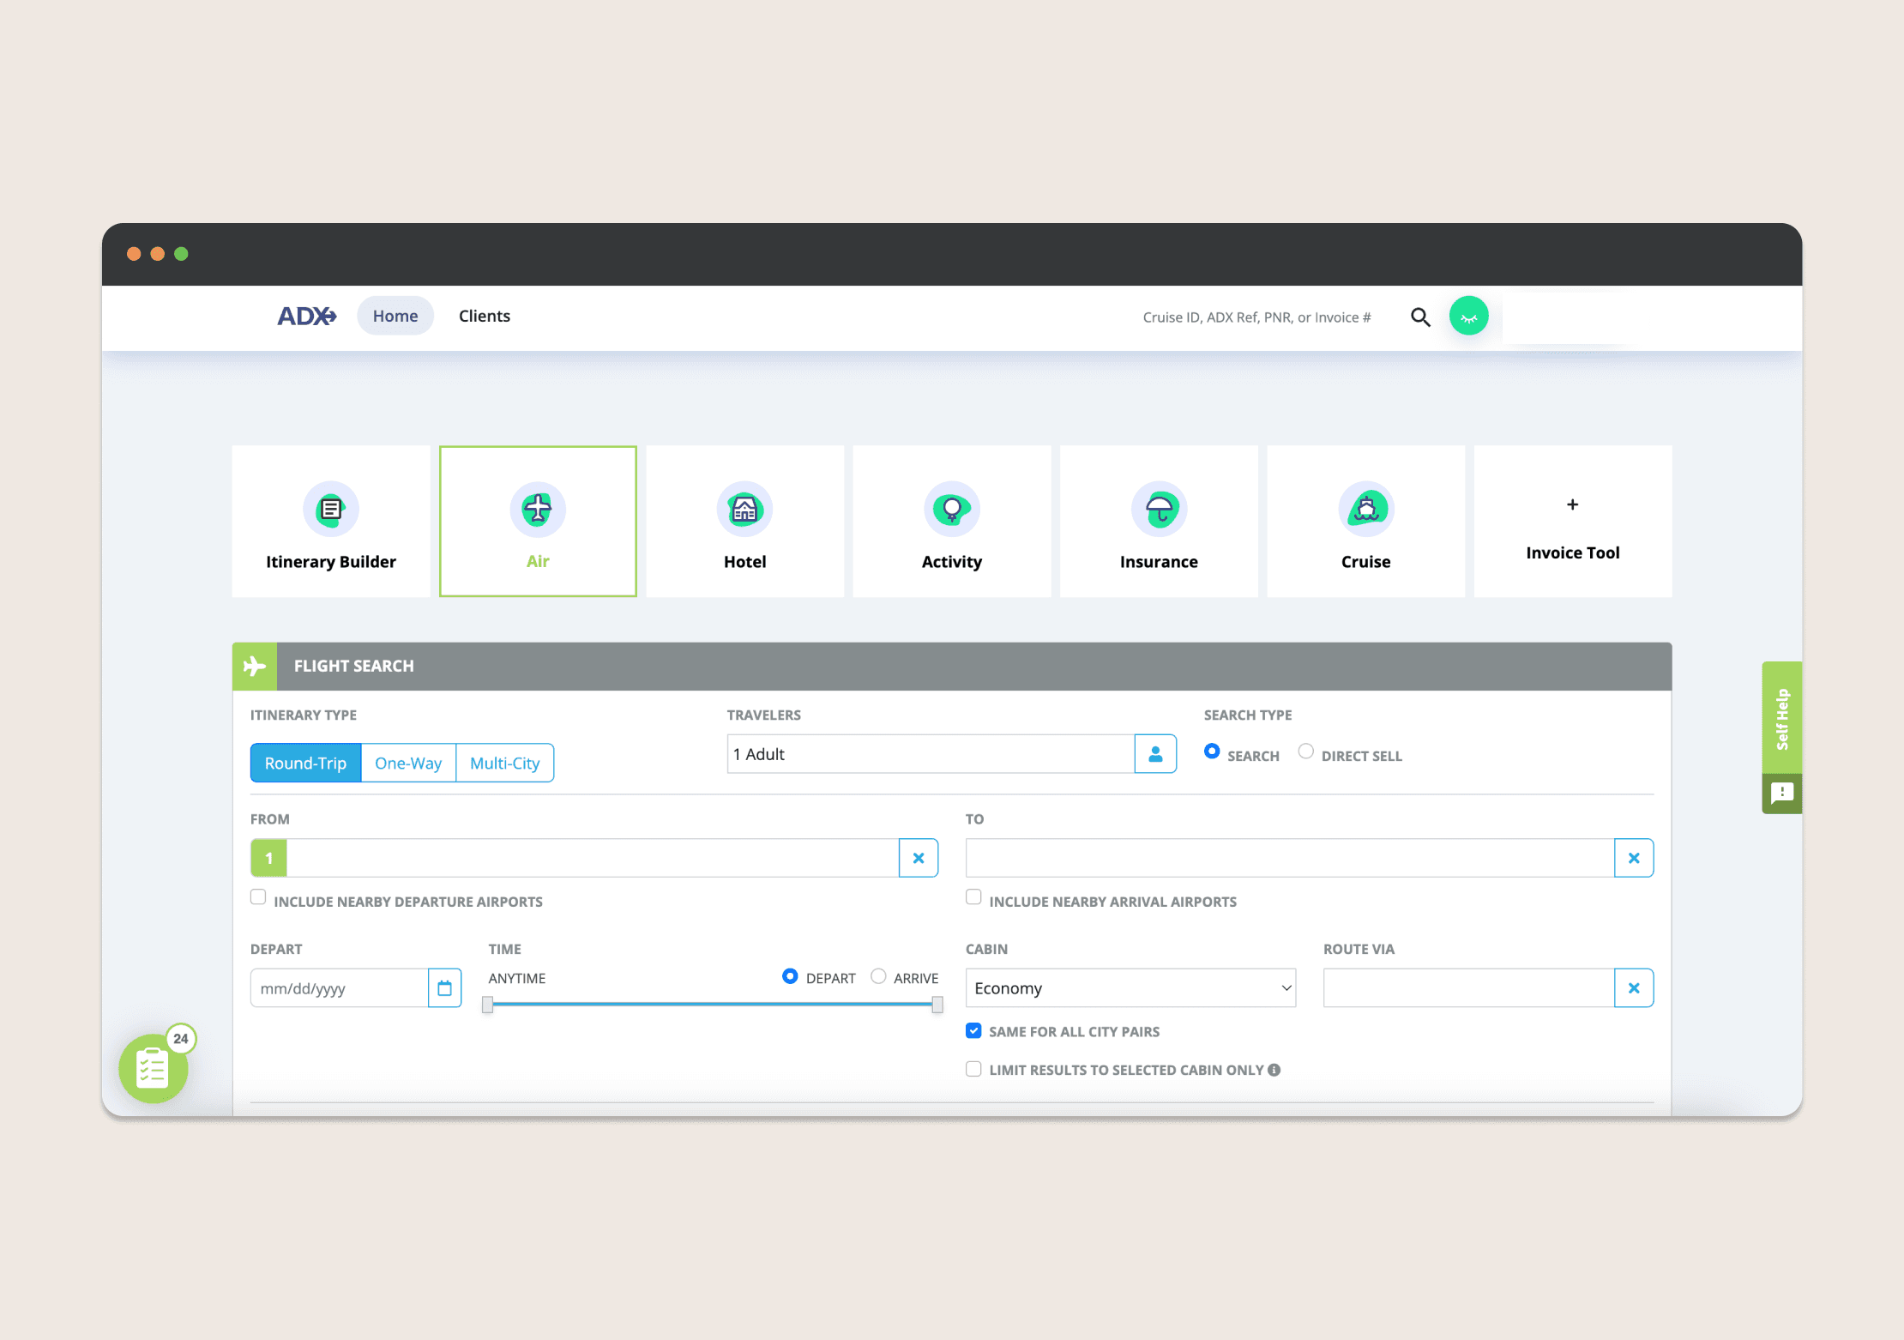Click the magnifier search icon in header
The image size is (1904, 1340).
(1420, 317)
